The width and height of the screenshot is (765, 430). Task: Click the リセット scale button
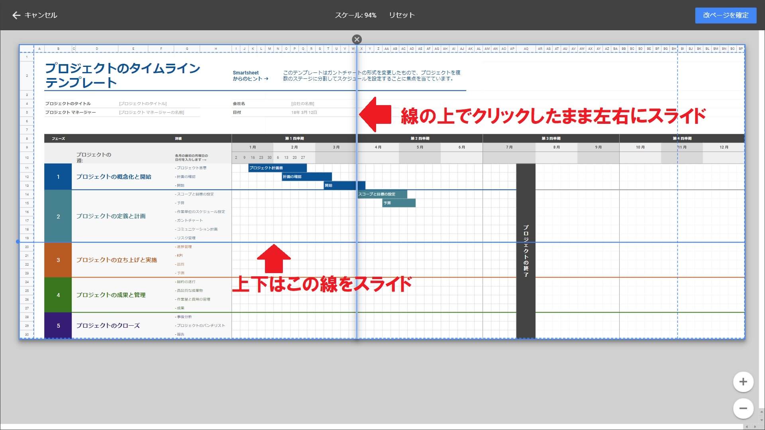click(402, 15)
